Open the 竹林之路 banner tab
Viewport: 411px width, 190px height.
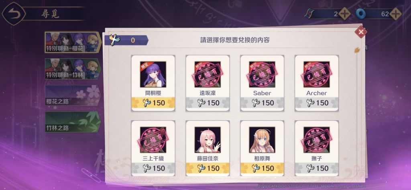(x=73, y=122)
